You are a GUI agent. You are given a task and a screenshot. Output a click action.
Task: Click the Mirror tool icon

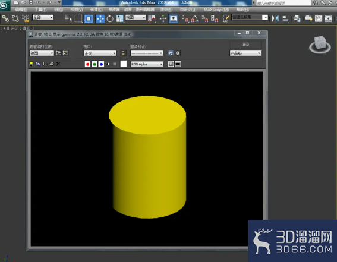point(275,18)
